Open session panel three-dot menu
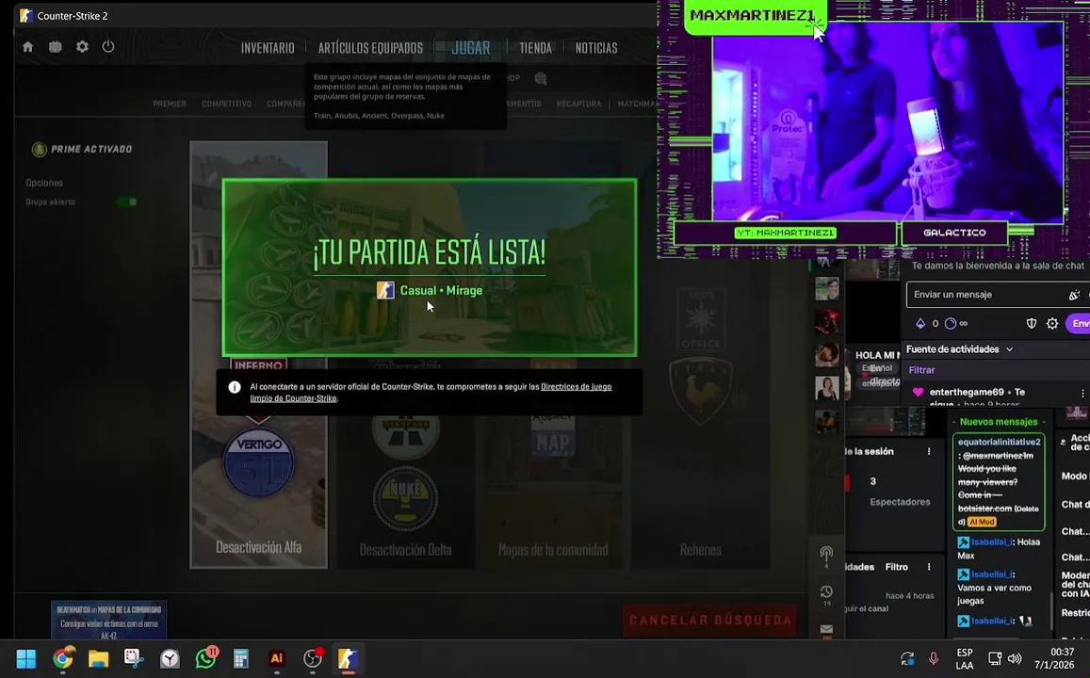 (929, 452)
